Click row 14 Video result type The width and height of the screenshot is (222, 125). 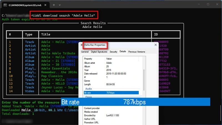pyautogui.click(x=30, y=91)
